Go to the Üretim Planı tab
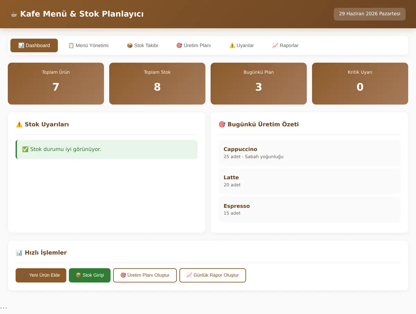 193,45
